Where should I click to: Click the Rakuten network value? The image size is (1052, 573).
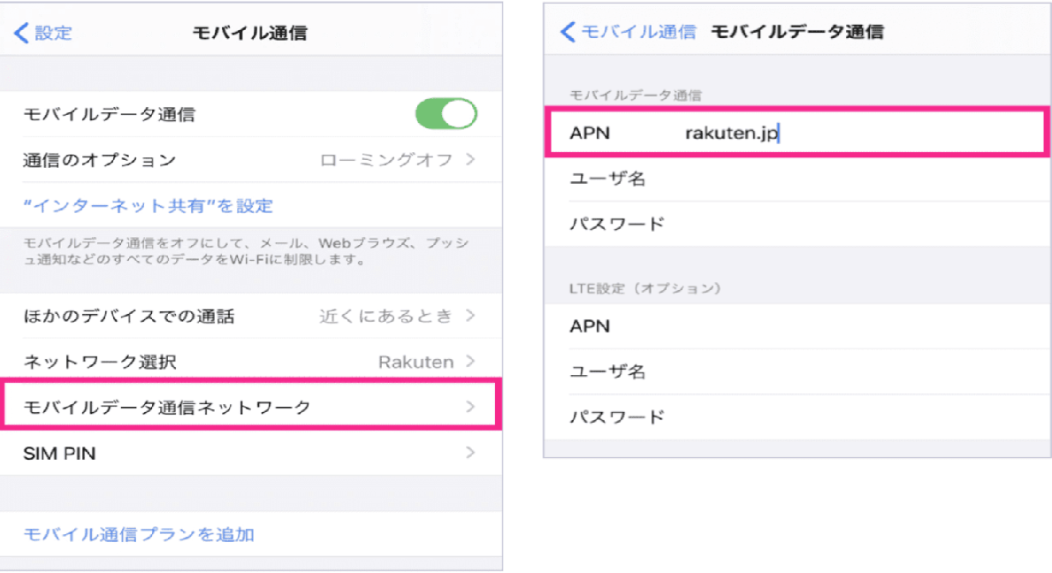coord(416,362)
